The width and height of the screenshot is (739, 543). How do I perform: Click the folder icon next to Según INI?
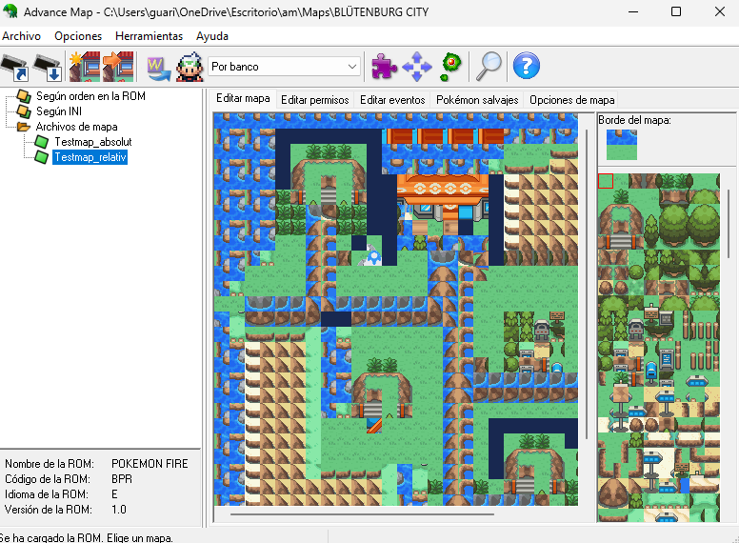click(24, 111)
